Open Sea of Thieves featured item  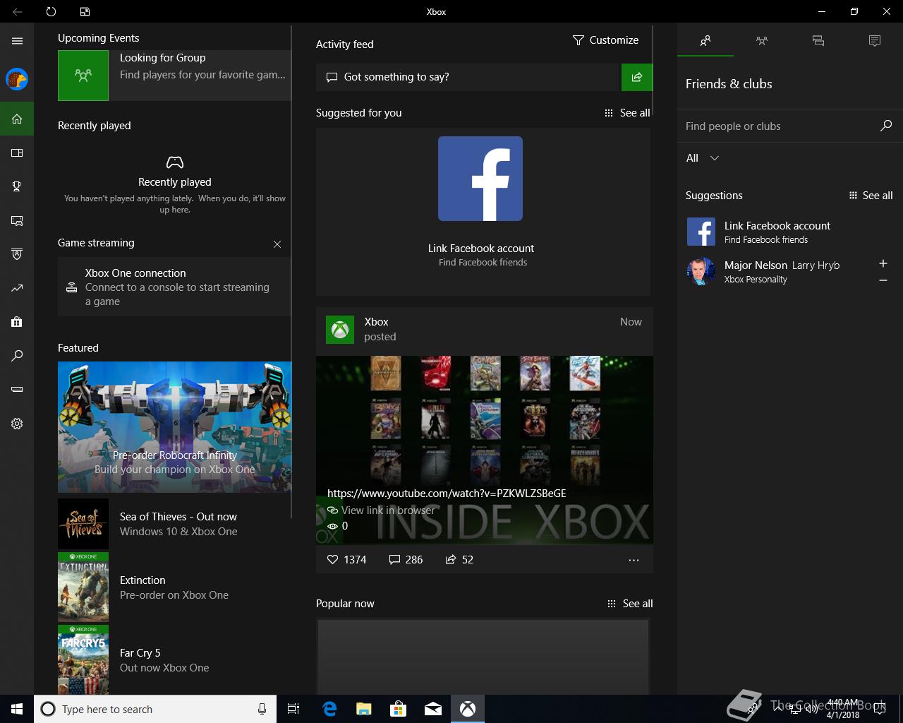click(174, 524)
